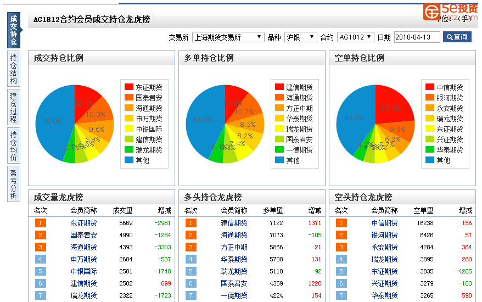Open 永安期货 link in 空头持仓龙虎榜
The width and height of the screenshot is (482, 302).
tap(384, 247)
